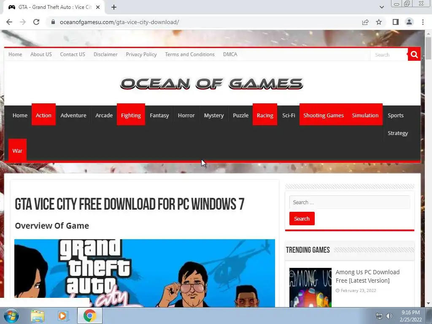Open the Windows Start orb
Image resolution: width=432 pixels, height=324 pixels.
click(11, 316)
